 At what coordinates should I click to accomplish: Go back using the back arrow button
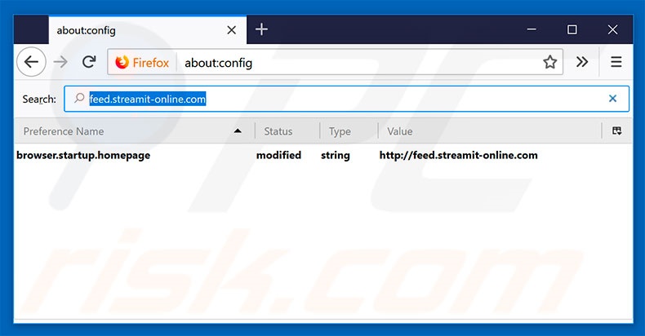31,62
